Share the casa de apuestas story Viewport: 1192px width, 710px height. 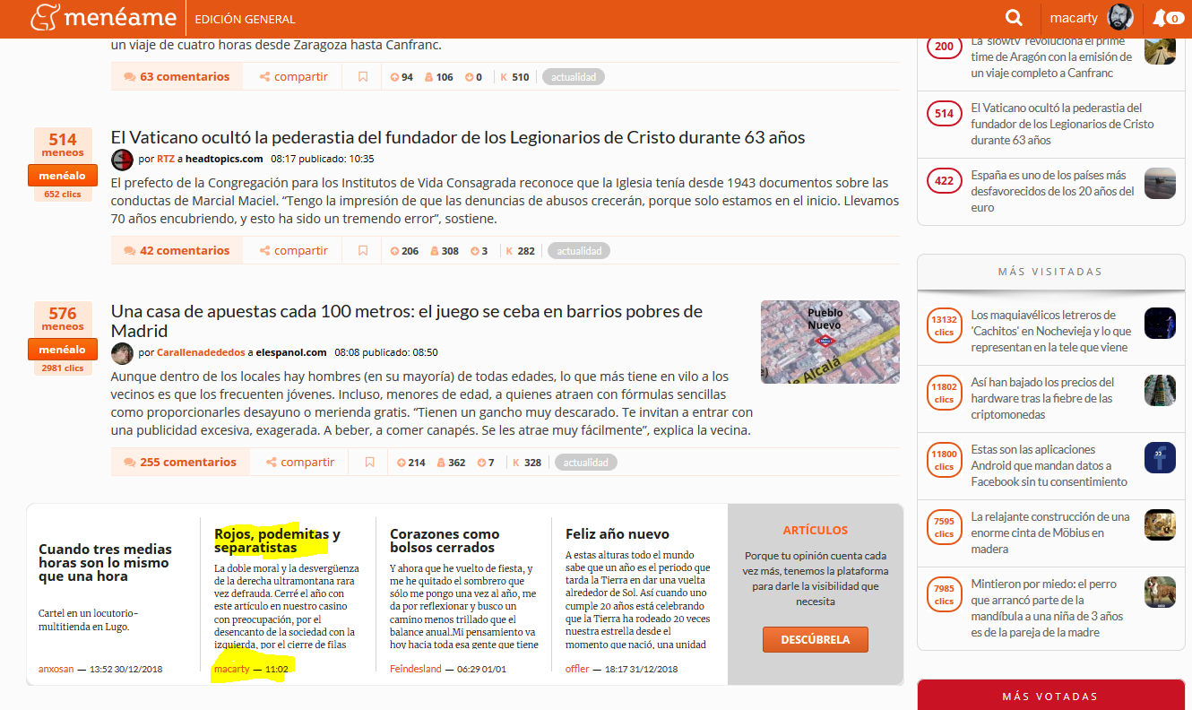click(300, 463)
